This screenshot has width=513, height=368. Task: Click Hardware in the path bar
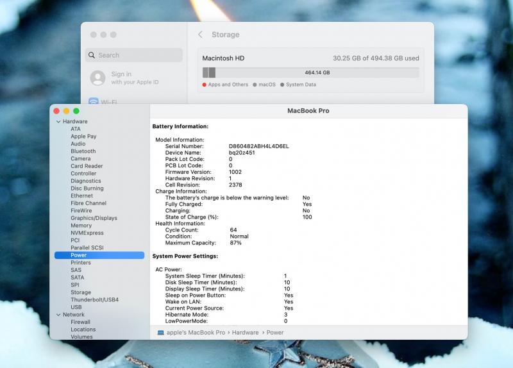245,333
